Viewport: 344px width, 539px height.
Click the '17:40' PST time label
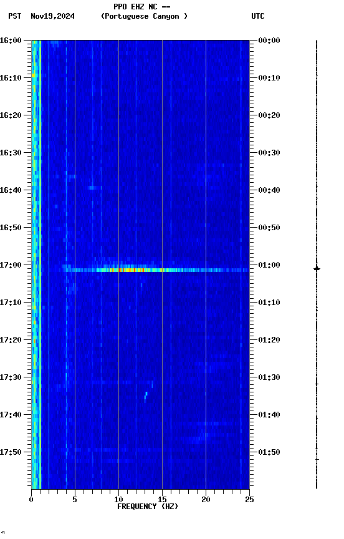pyautogui.click(x=11, y=415)
